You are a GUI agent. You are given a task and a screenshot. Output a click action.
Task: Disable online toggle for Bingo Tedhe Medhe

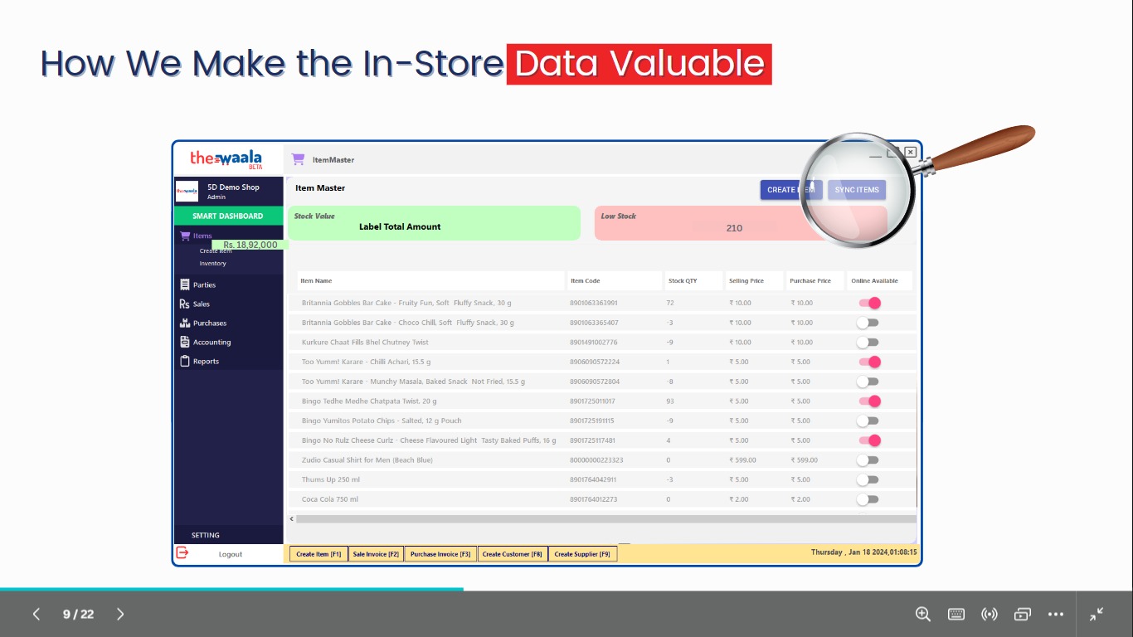click(868, 401)
